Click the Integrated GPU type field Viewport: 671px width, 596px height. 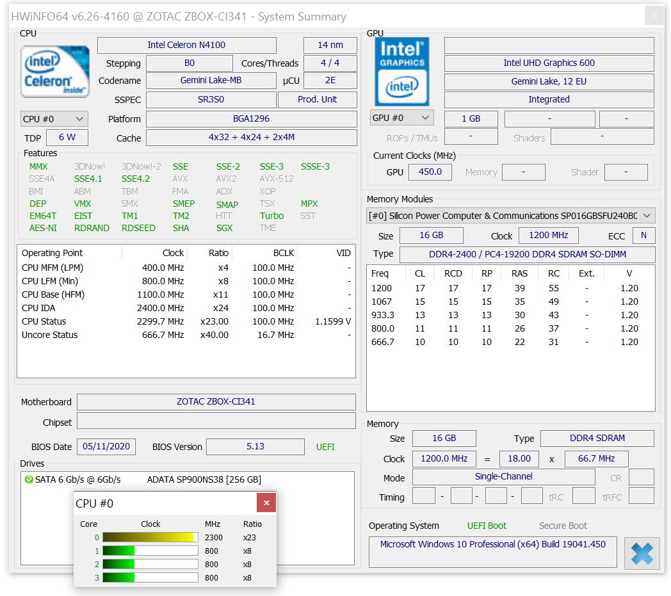click(x=549, y=99)
